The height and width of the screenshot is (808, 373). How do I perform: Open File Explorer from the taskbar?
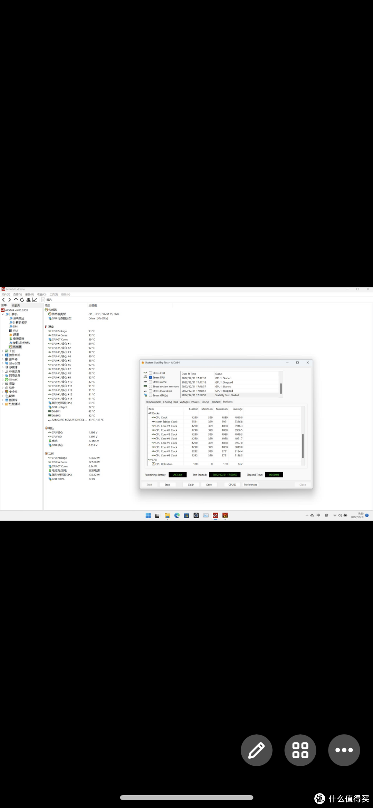(168, 515)
